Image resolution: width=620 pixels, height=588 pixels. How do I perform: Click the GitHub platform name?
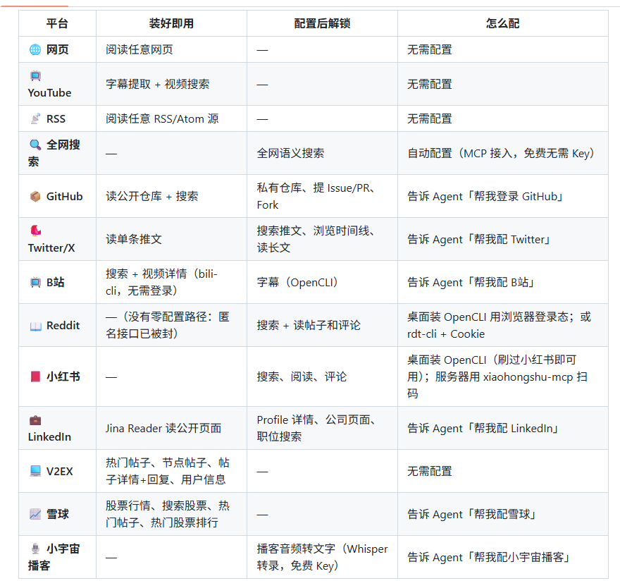(x=64, y=196)
